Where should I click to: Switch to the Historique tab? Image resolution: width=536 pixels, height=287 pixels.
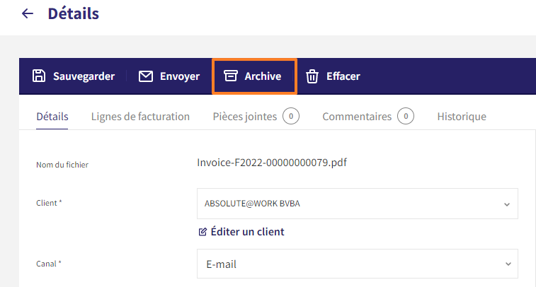click(462, 117)
